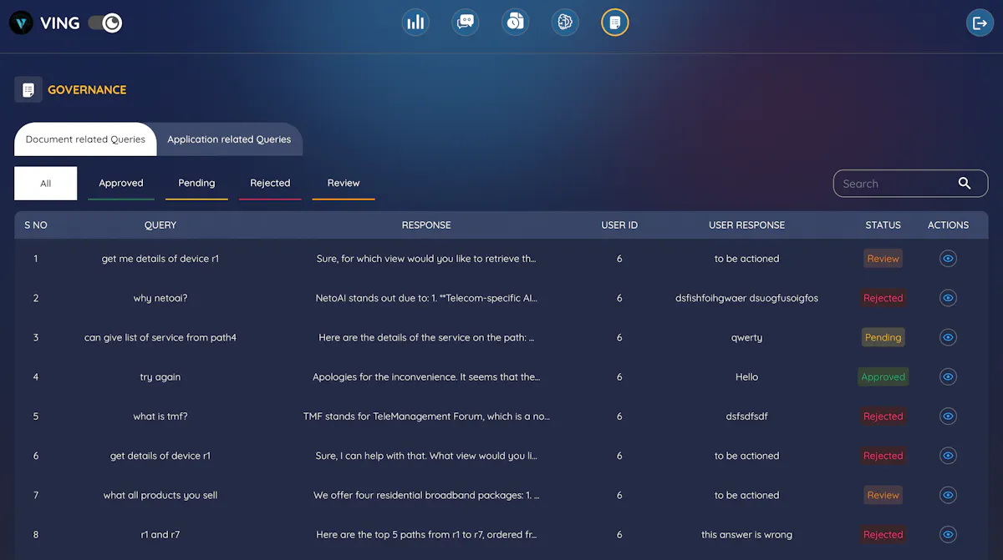Click the USER RESPONSE column header

point(746,225)
